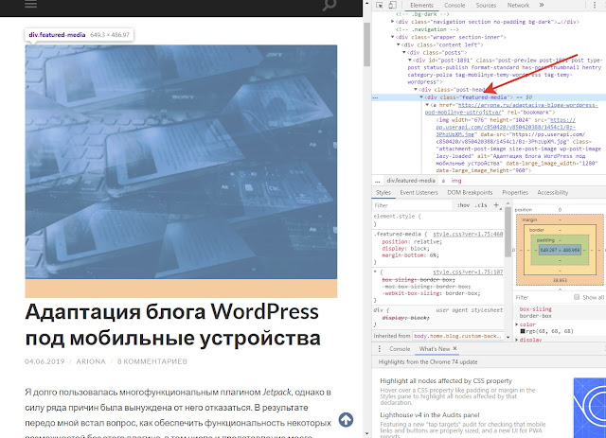Viewport: 606px width, 438px height.
Task: Collapse the content left div node
Action: pos(398,44)
